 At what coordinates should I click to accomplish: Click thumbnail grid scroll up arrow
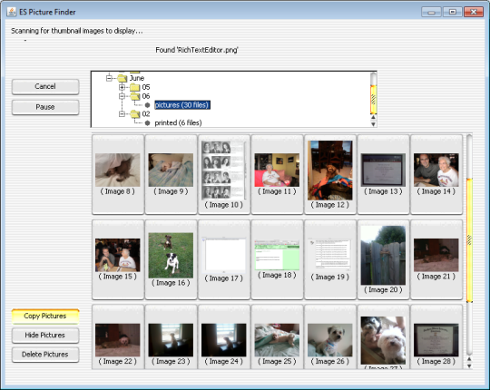[x=469, y=359]
